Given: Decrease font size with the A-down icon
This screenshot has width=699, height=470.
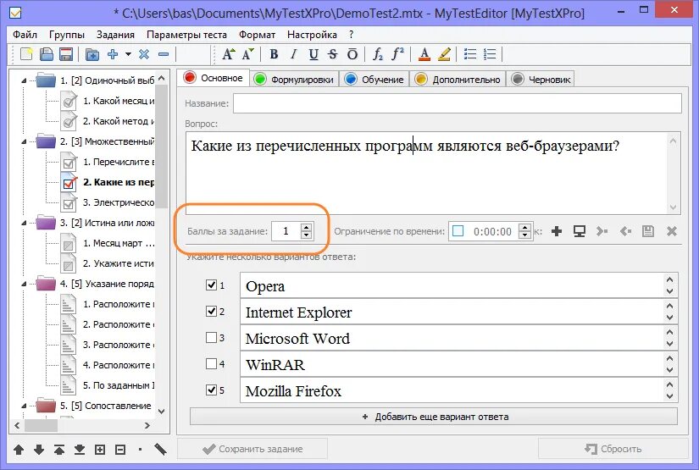Looking at the screenshot, I should 248,54.
